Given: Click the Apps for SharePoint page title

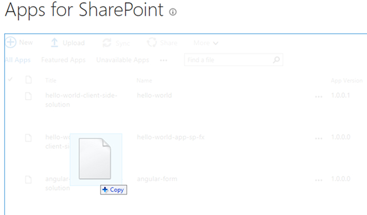Looking at the screenshot, I should [x=84, y=11].
